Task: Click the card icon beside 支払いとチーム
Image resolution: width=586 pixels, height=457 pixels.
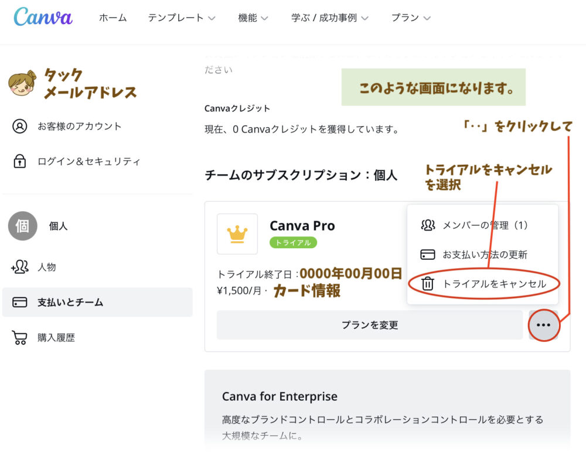Action: click(x=20, y=302)
